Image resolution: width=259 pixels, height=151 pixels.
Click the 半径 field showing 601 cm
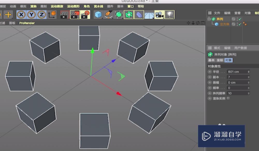pos(238,72)
